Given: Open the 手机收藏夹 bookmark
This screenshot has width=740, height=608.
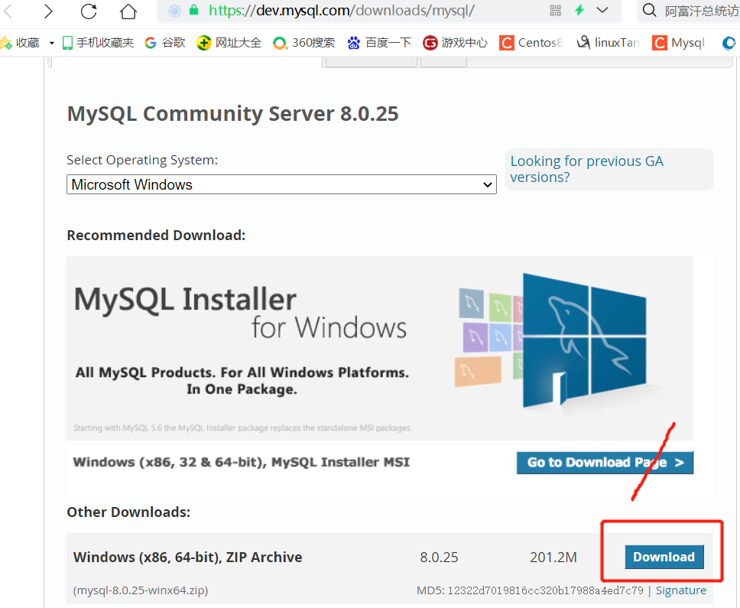Looking at the screenshot, I should 98,43.
